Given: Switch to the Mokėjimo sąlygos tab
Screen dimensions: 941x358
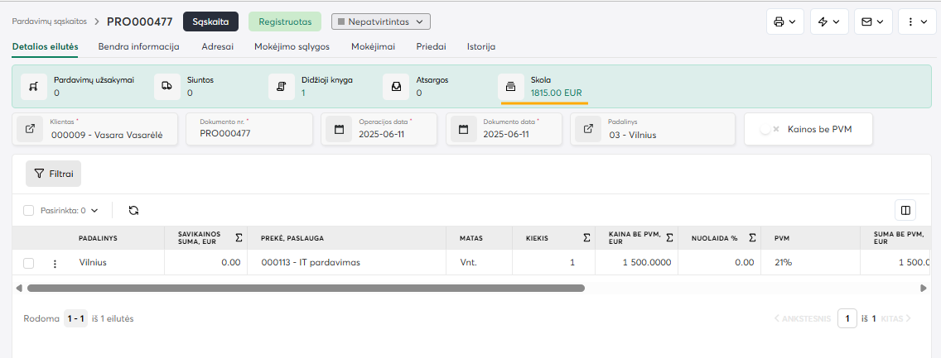Looking at the screenshot, I should [292, 47].
